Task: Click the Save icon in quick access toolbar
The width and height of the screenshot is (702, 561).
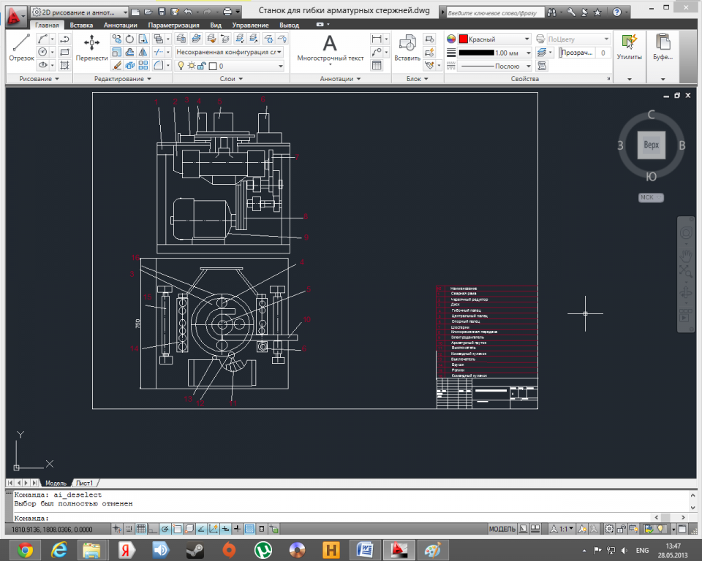Action: (162, 12)
